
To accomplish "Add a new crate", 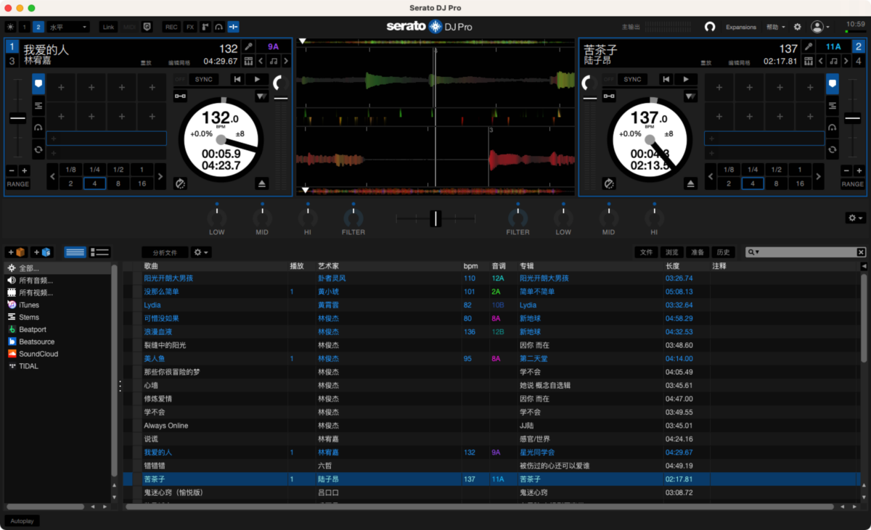I will (17, 252).
